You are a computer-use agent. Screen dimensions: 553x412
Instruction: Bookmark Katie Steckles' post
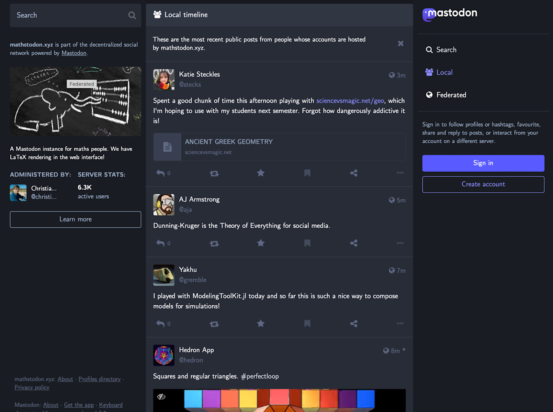(x=307, y=173)
